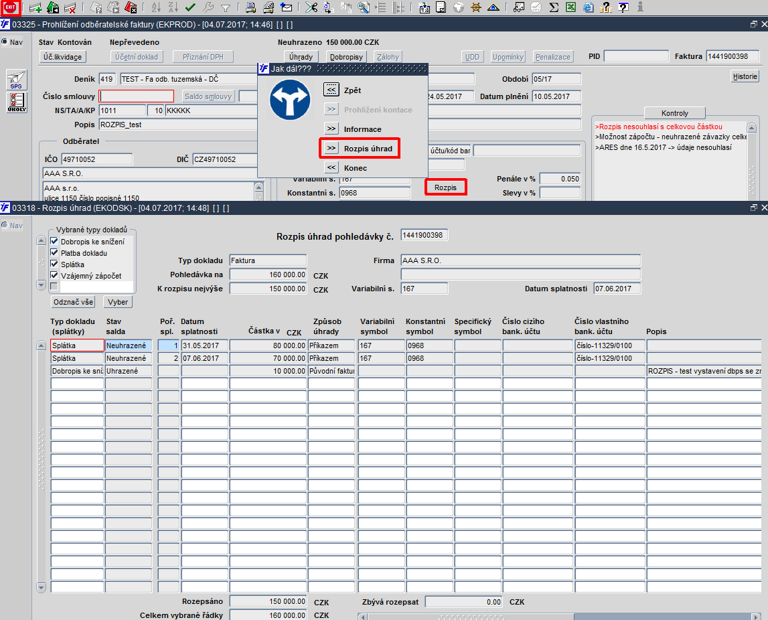Click the 'Kontroly' button

click(x=674, y=113)
